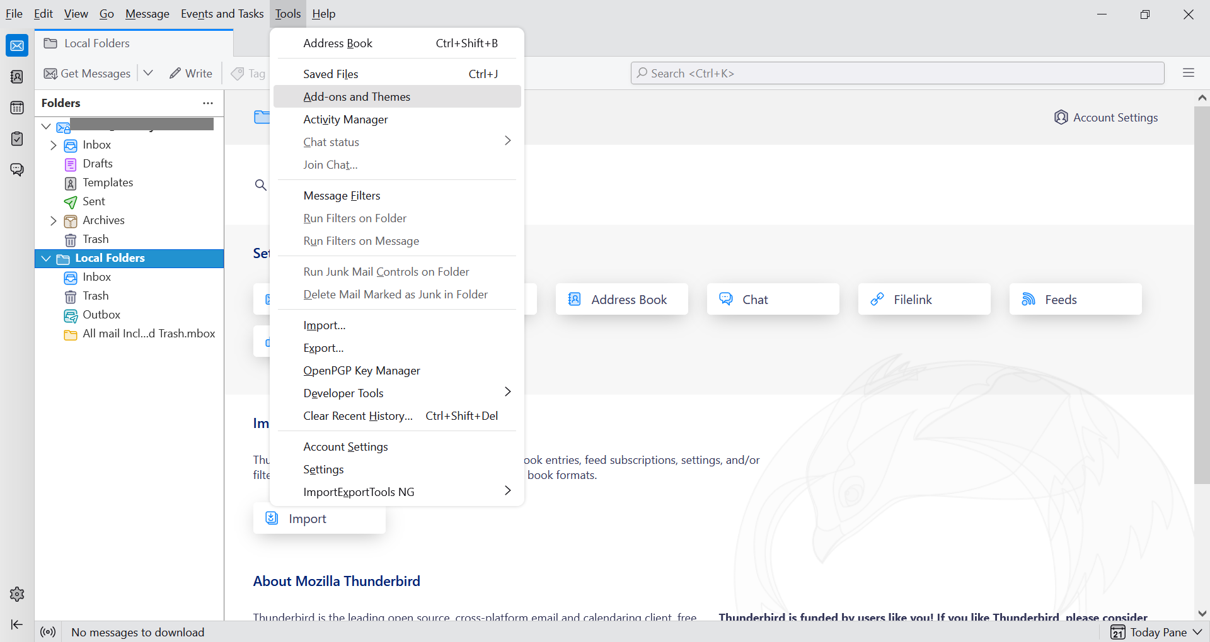This screenshot has height=642, width=1210.
Task: Open Tasks space in sidebar
Action: tap(17, 138)
